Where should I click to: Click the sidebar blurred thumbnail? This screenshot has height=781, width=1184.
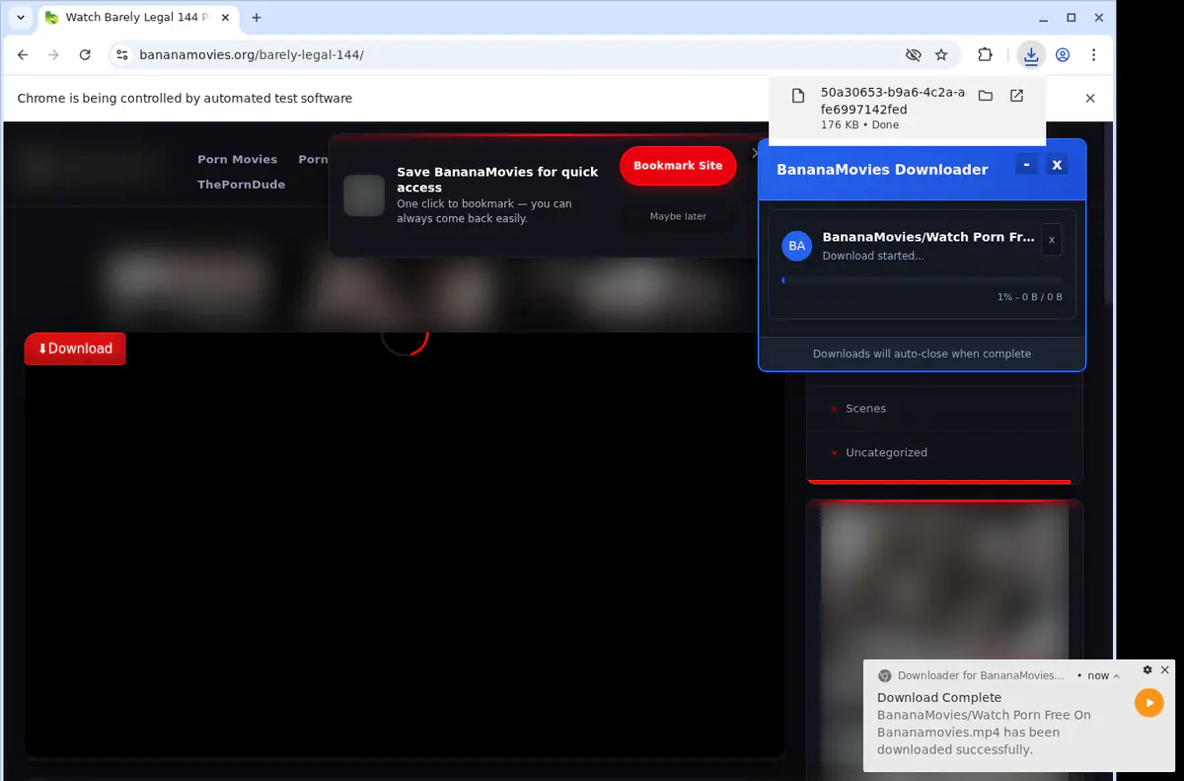pos(944,642)
